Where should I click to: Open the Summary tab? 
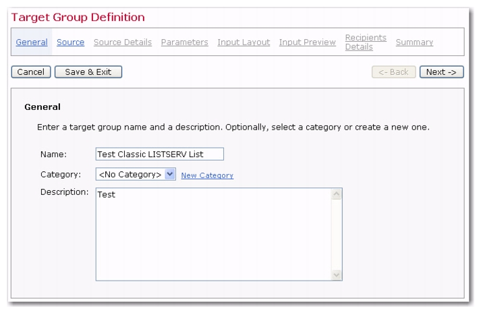(414, 42)
